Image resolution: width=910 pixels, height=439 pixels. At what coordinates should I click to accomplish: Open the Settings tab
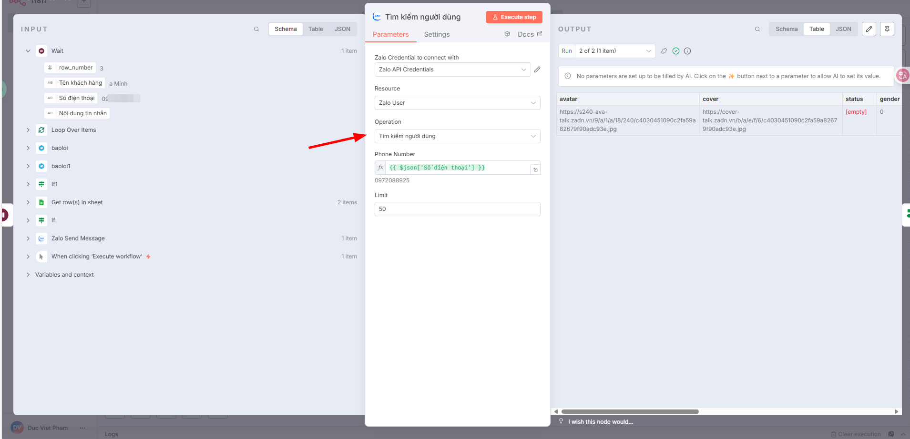(x=437, y=34)
